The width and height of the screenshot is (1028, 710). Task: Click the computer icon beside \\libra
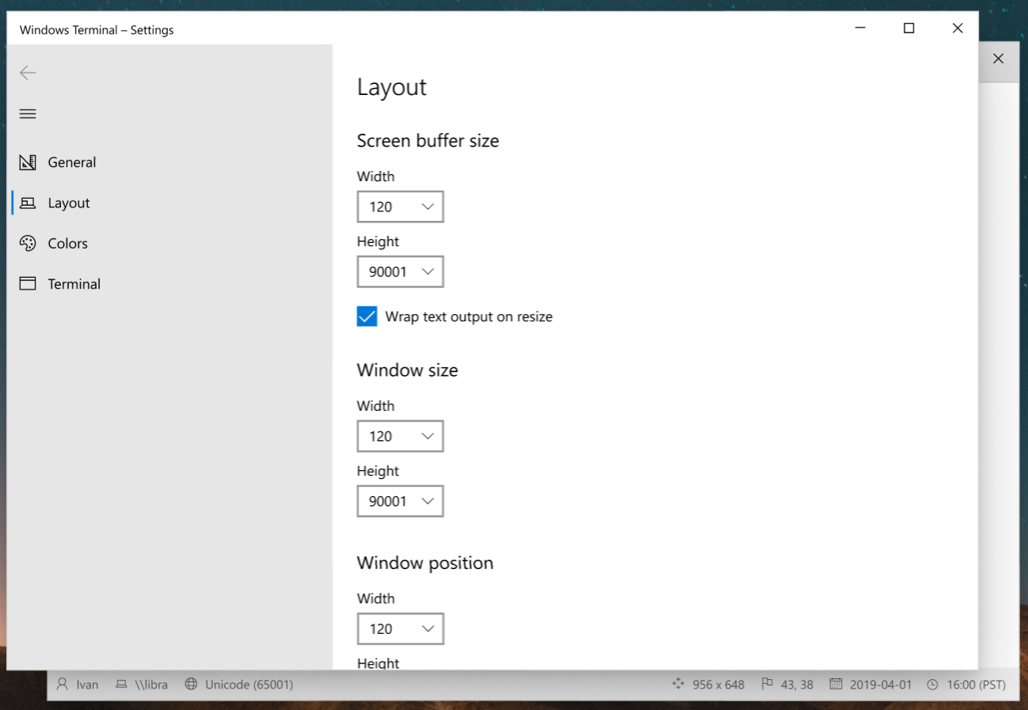120,684
